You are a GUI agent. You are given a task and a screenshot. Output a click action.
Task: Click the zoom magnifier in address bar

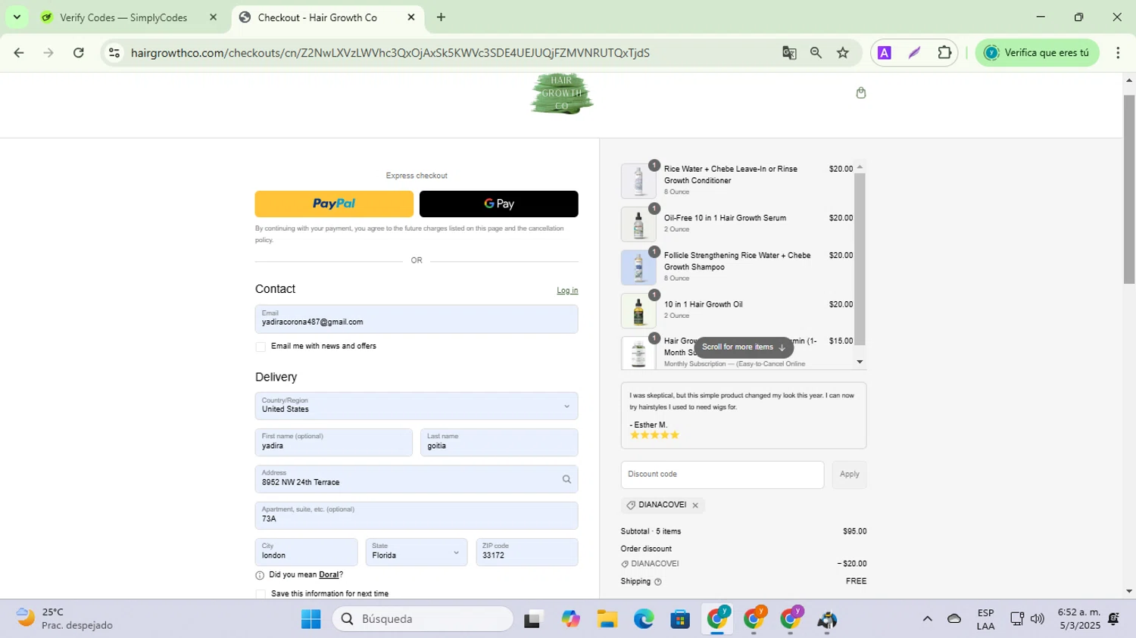click(816, 53)
